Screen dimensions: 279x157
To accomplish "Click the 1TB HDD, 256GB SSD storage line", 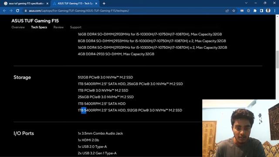I will coord(130,84).
